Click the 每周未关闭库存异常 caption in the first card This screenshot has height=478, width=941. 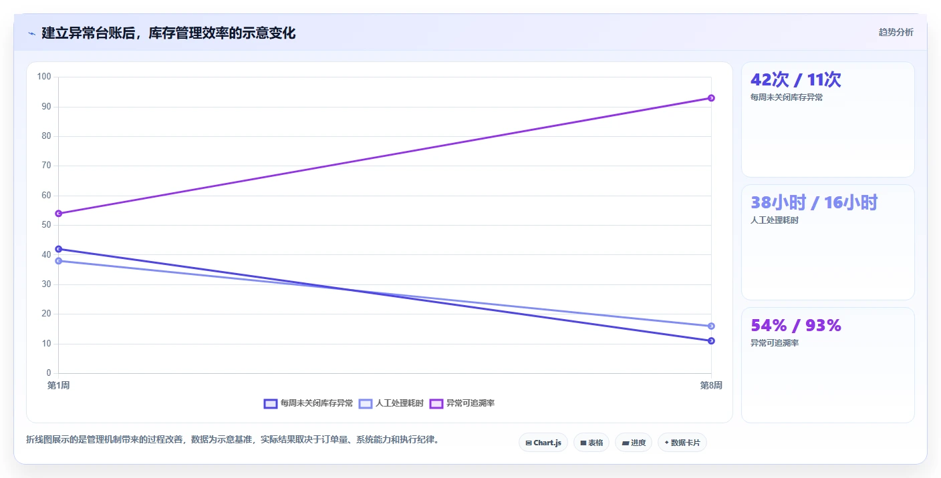pyautogui.click(x=787, y=97)
